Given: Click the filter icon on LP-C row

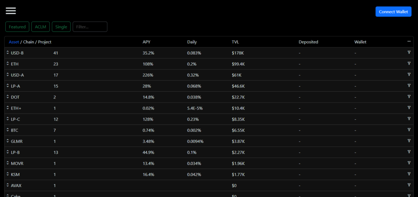Looking at the screenshot, I should (409, 118).
